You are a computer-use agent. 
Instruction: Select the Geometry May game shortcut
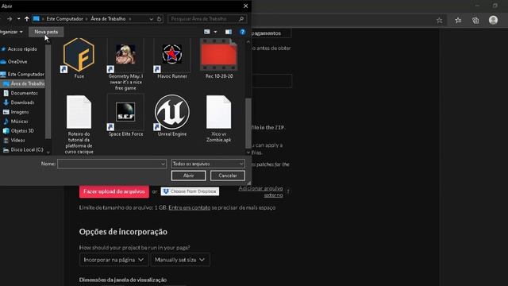click(x=125, y=55)
